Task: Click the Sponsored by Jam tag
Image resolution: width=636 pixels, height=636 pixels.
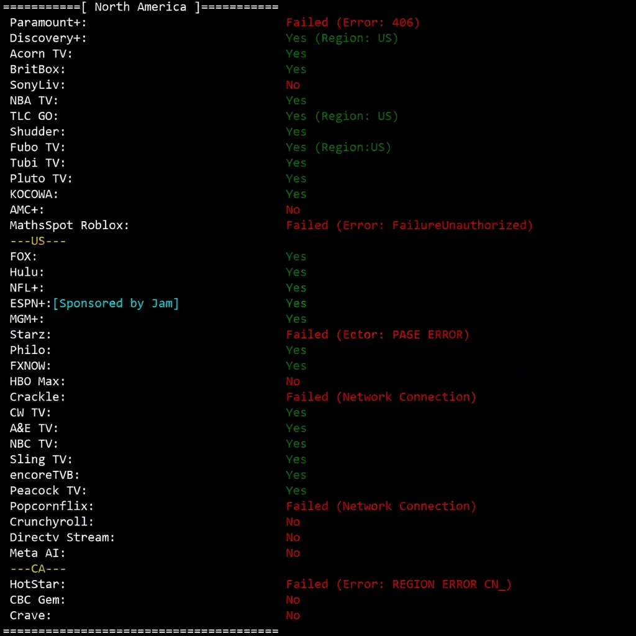Action: pos(116,303)
